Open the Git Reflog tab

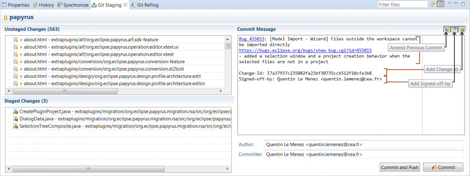point(144,5)
